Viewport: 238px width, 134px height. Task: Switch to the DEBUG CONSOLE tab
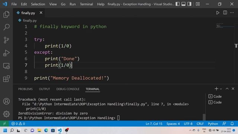(x=68, y=89)
